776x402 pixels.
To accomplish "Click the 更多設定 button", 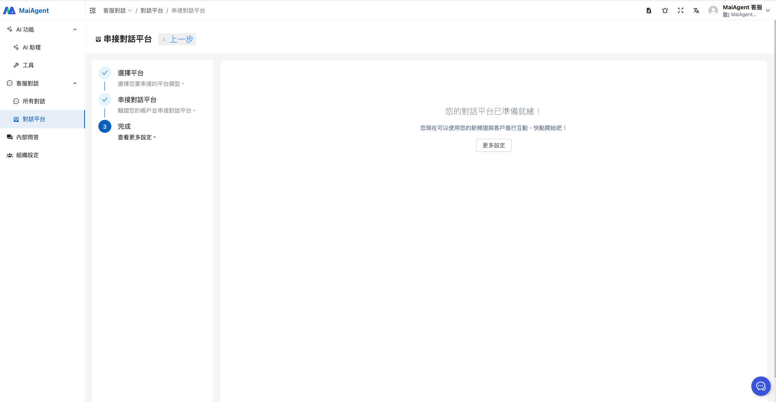I will click(493, 145).
